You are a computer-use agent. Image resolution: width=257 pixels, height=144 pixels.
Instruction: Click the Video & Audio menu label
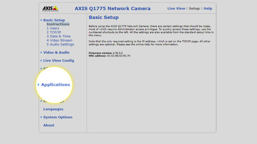[56, 52]
